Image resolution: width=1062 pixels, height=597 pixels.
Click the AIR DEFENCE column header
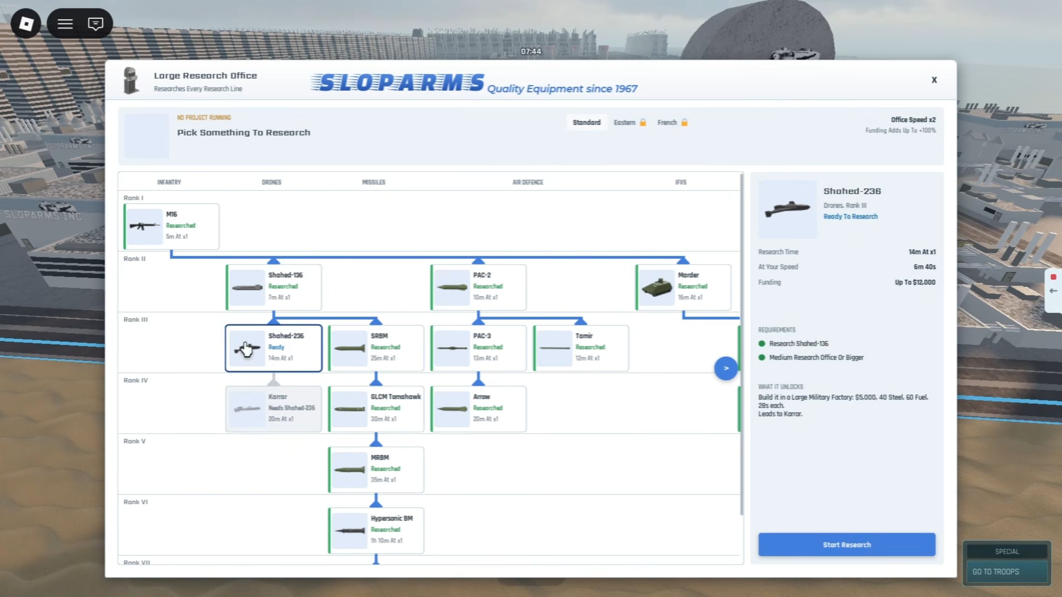point(528,182)
